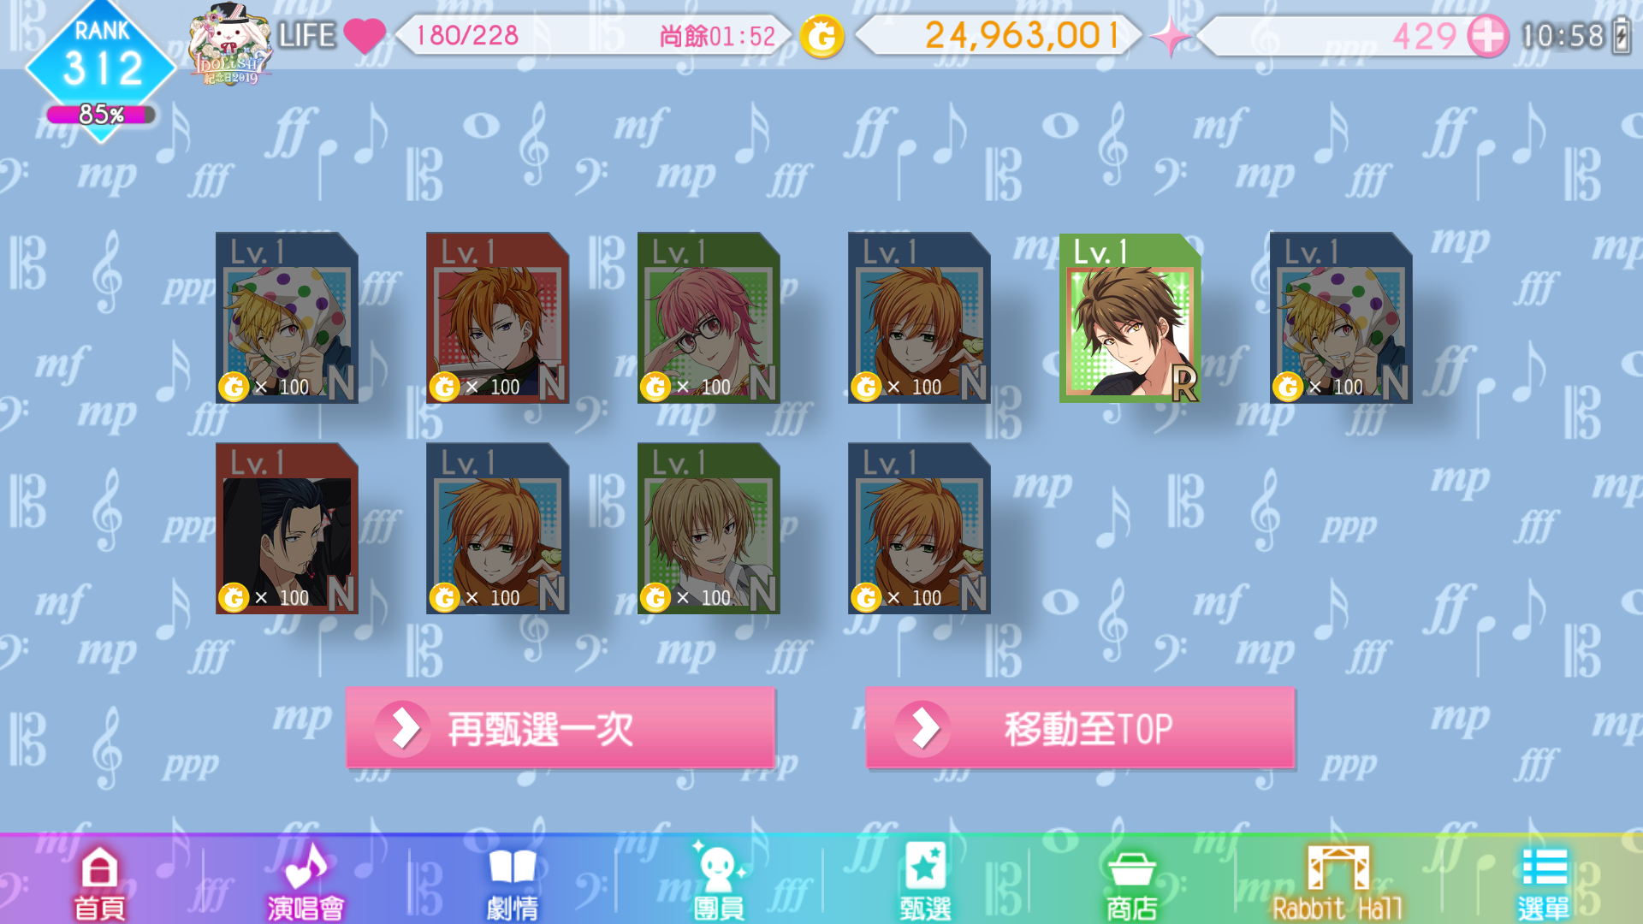Tap the gold G coin icon in header
1643x924 pixels.
pos(822,37)
